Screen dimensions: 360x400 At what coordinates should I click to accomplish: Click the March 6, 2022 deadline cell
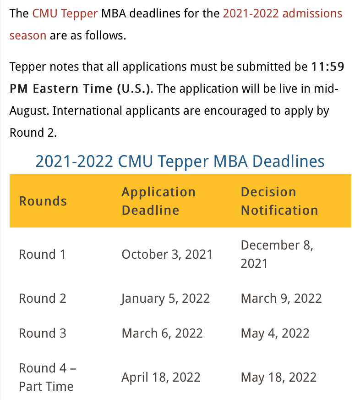click(162, 333)
